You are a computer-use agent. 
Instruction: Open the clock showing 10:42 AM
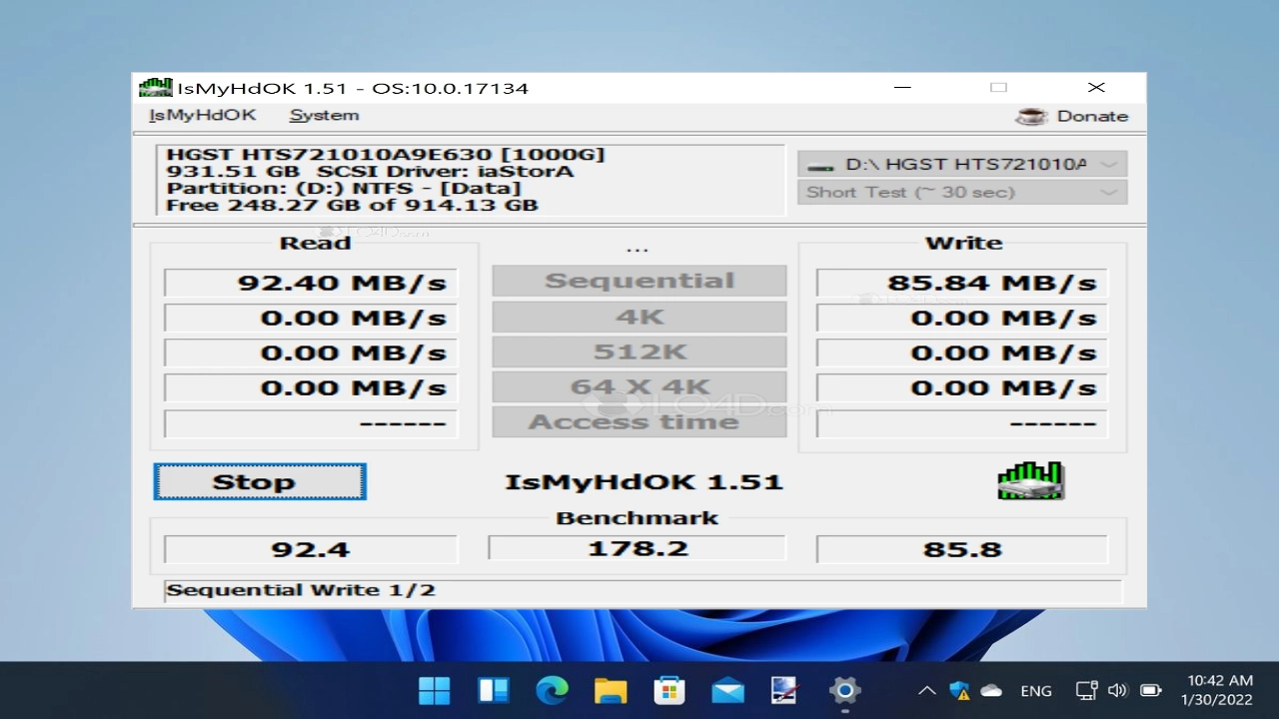pyautogui.click(x=1217, y=690)
